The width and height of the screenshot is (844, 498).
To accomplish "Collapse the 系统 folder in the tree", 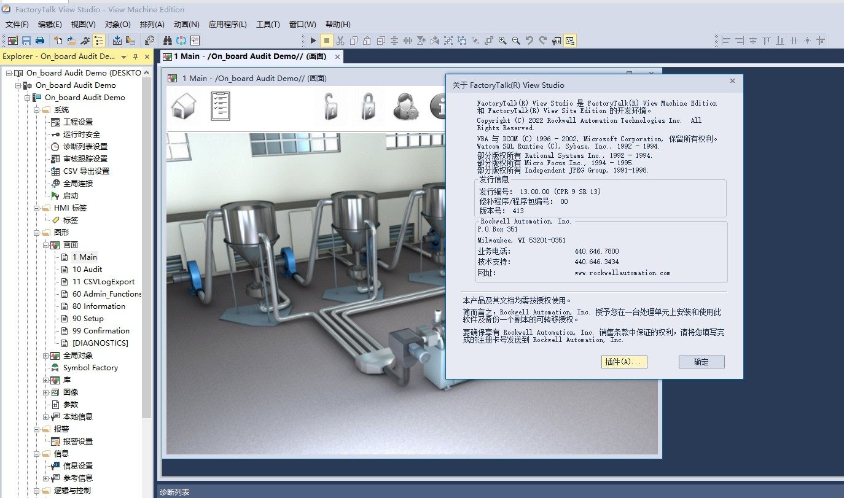I will (x=37, y=110).
